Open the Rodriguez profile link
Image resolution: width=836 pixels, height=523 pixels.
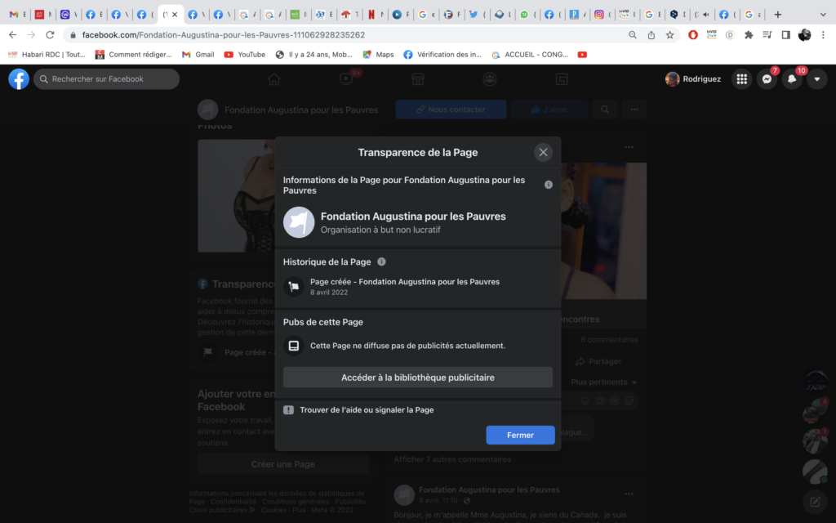693,79
